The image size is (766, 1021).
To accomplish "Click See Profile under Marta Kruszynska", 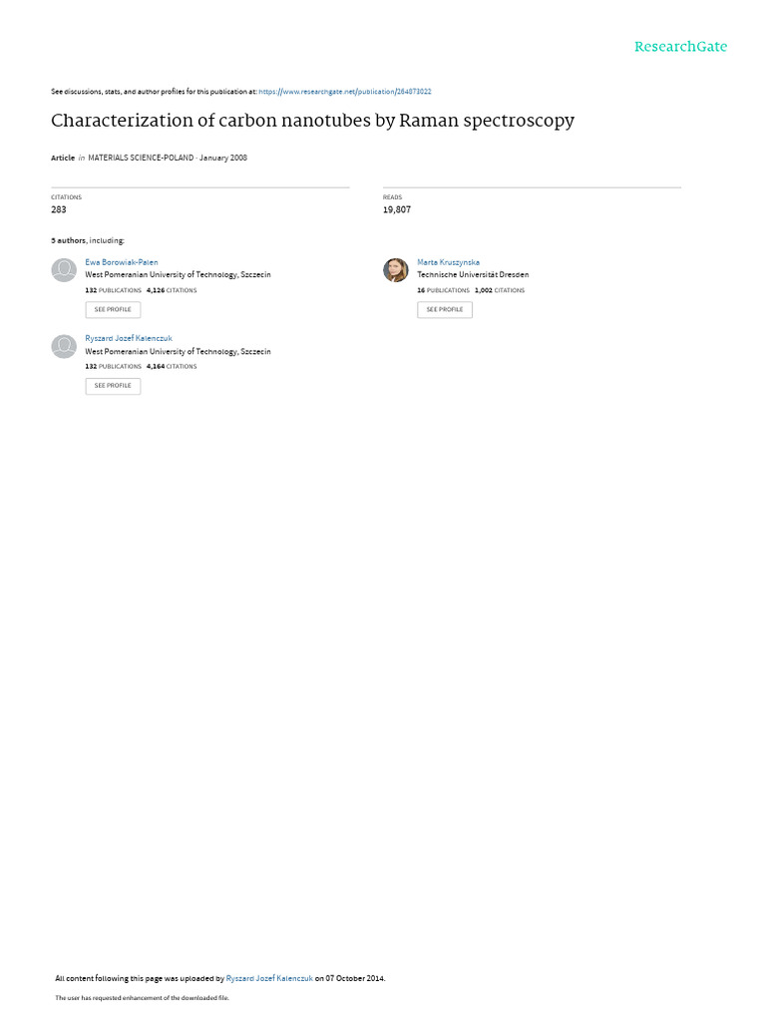I will 445,310.
